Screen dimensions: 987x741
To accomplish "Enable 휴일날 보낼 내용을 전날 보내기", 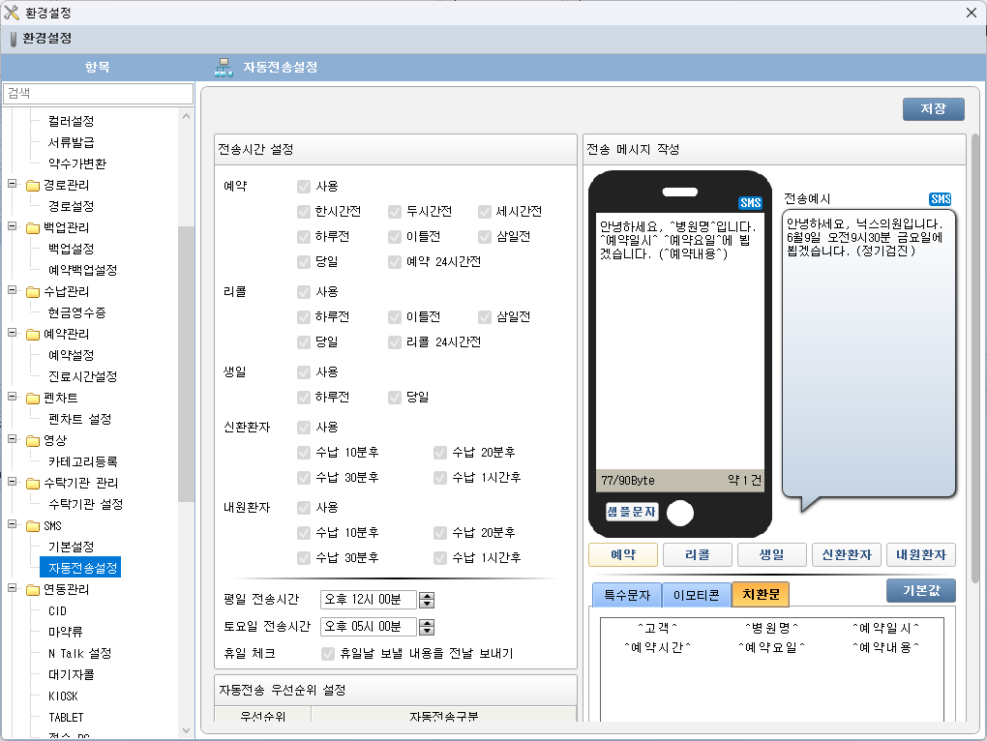I will click(328, 653).
